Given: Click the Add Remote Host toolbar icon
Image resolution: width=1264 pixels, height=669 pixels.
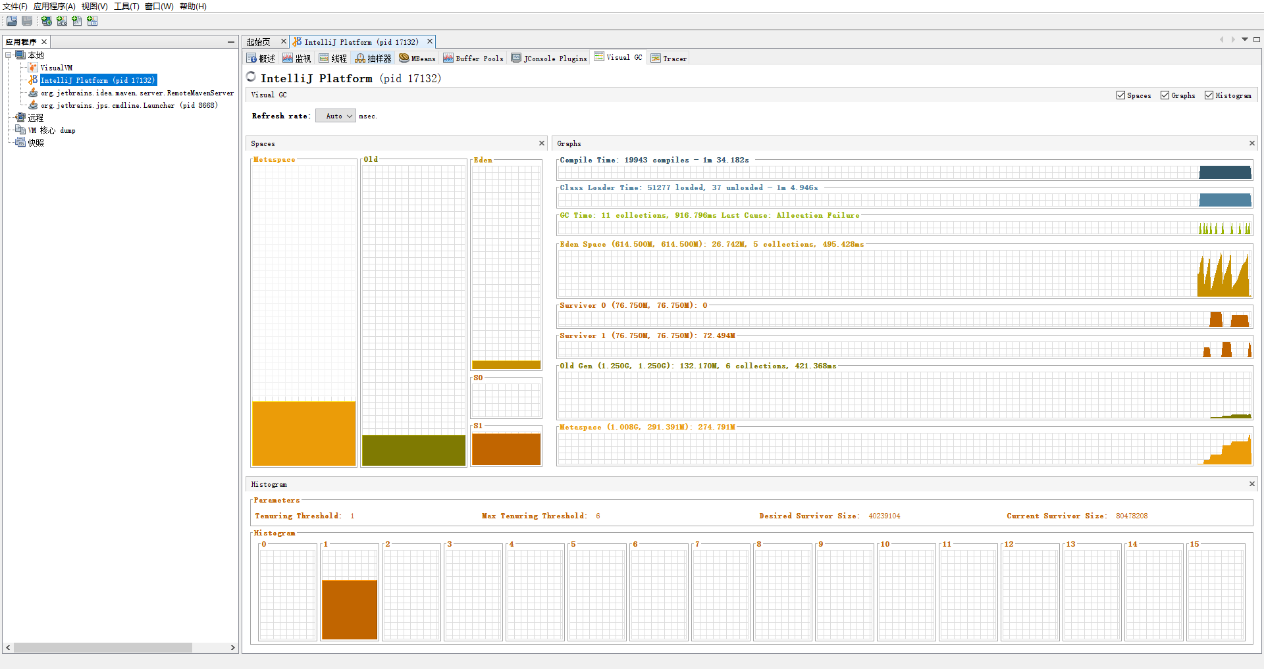Looking at the screenshot, I should [x=47, y=21].
